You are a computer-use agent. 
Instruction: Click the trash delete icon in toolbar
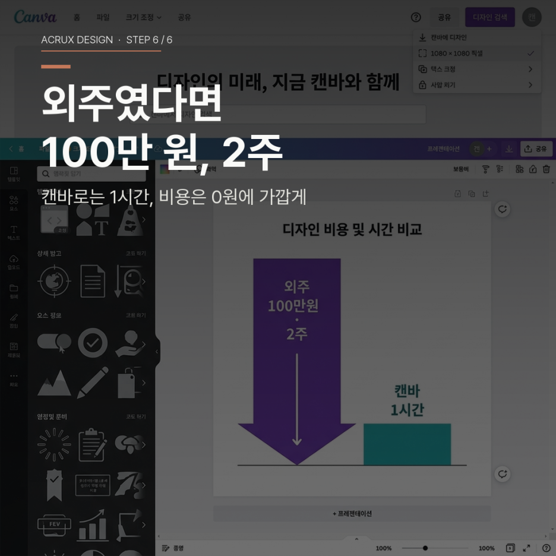pos(546,169)
